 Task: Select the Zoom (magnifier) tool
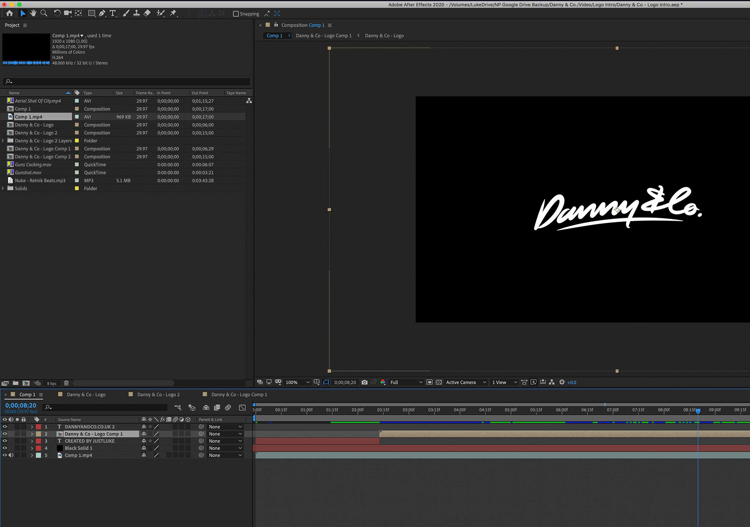coord(44,13)
